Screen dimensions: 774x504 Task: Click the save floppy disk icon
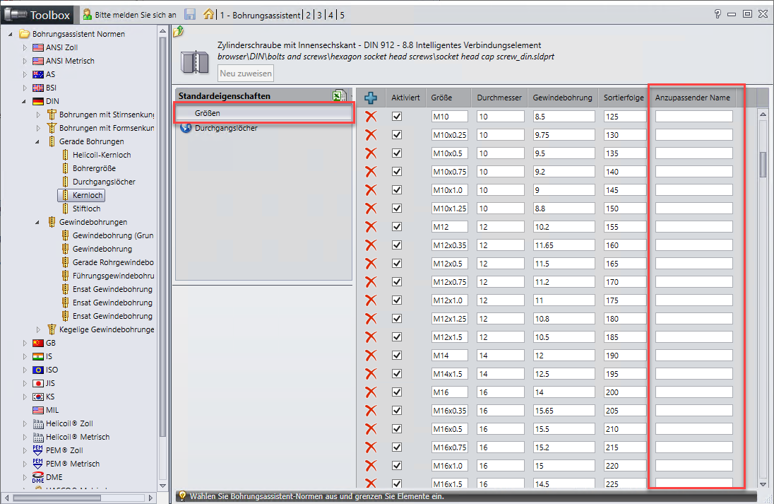click(190, 14)
